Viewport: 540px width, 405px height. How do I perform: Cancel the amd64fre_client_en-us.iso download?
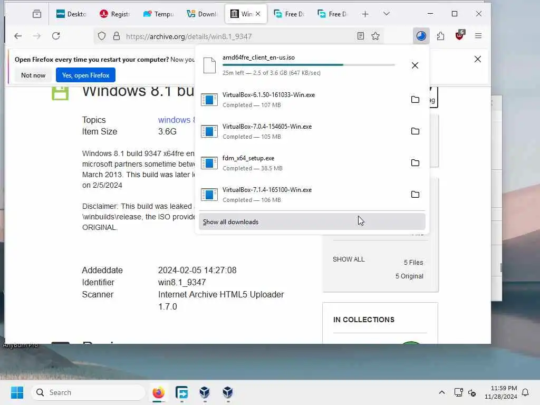click(415, 65)
